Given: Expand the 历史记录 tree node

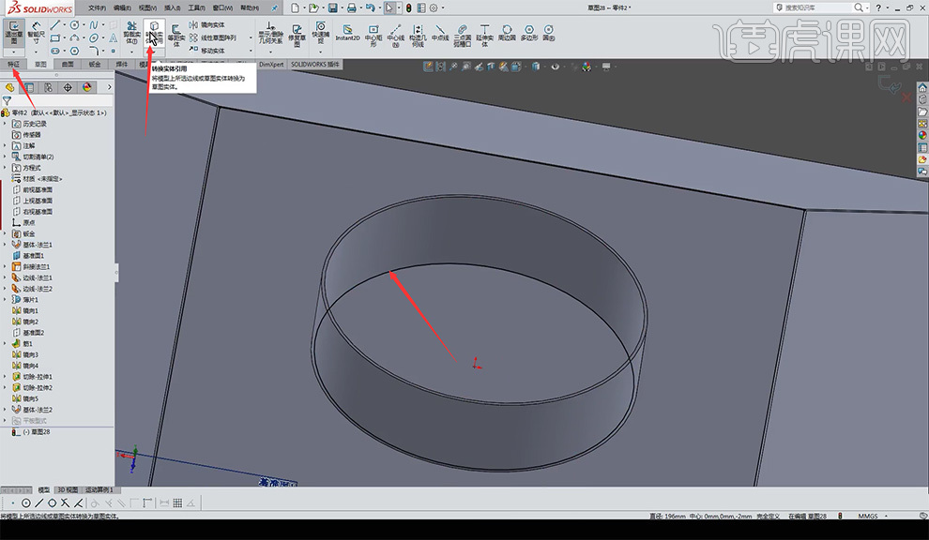Looking at the screenshot, I should 5,123.
